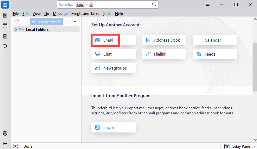The image size is (257, 149).
Task: Click the search magnifier icon
Action: click(154, 4)
